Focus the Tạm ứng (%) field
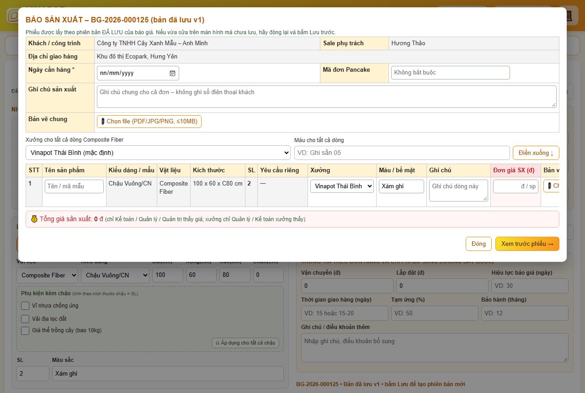The image size is (585, 393). (x=435, y=313)
